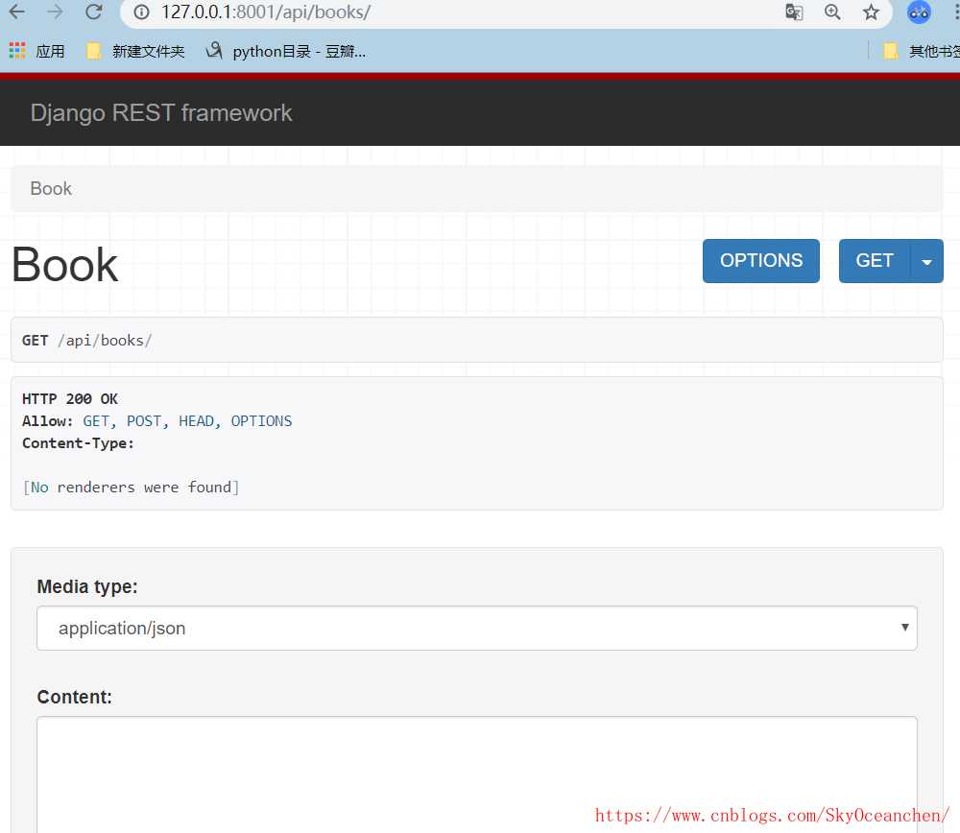Click the 'No renderers were found' message
The width and height of the screenshot is (960, 833).
pos(131,488)
